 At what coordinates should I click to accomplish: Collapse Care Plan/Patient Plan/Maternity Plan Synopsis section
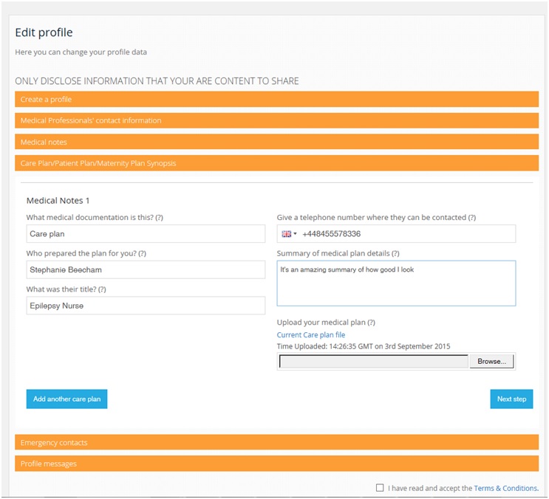(x=276, y=163)
